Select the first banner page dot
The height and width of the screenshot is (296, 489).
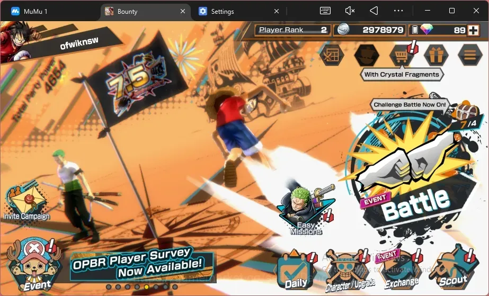point(109,286)
